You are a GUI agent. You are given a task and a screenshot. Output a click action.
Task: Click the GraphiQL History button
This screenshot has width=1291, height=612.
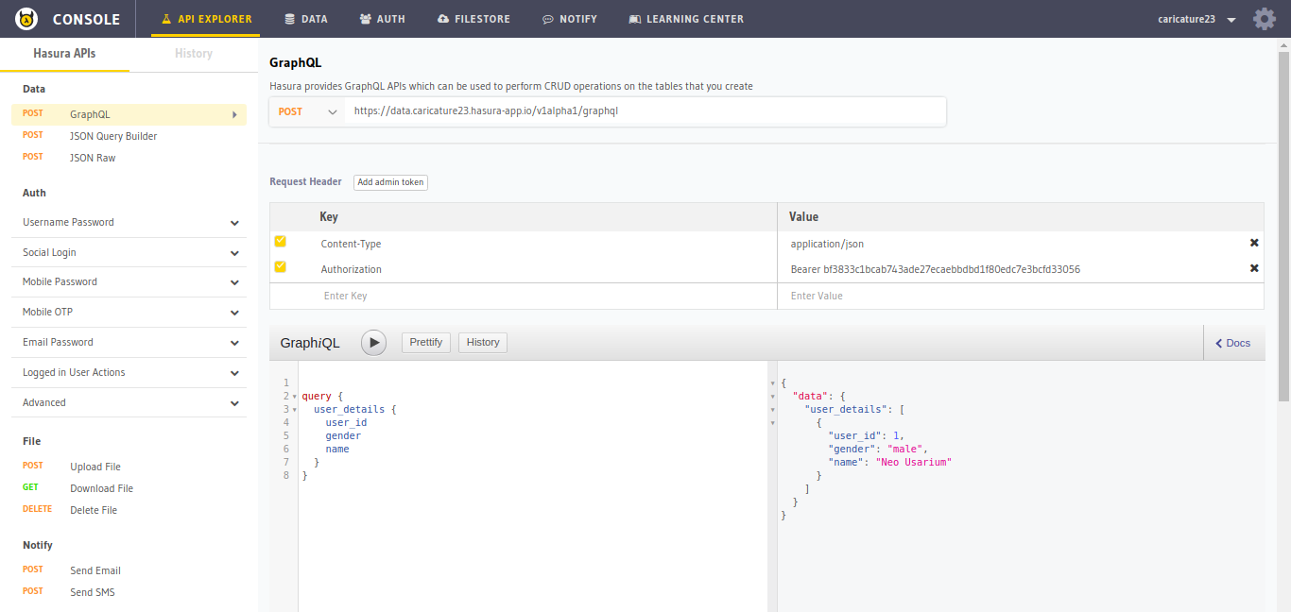483,343
